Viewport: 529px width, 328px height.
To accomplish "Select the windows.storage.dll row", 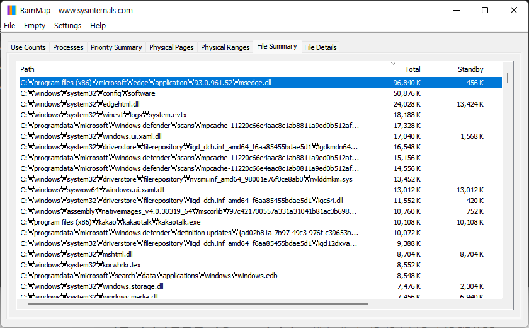I will 261,286.
